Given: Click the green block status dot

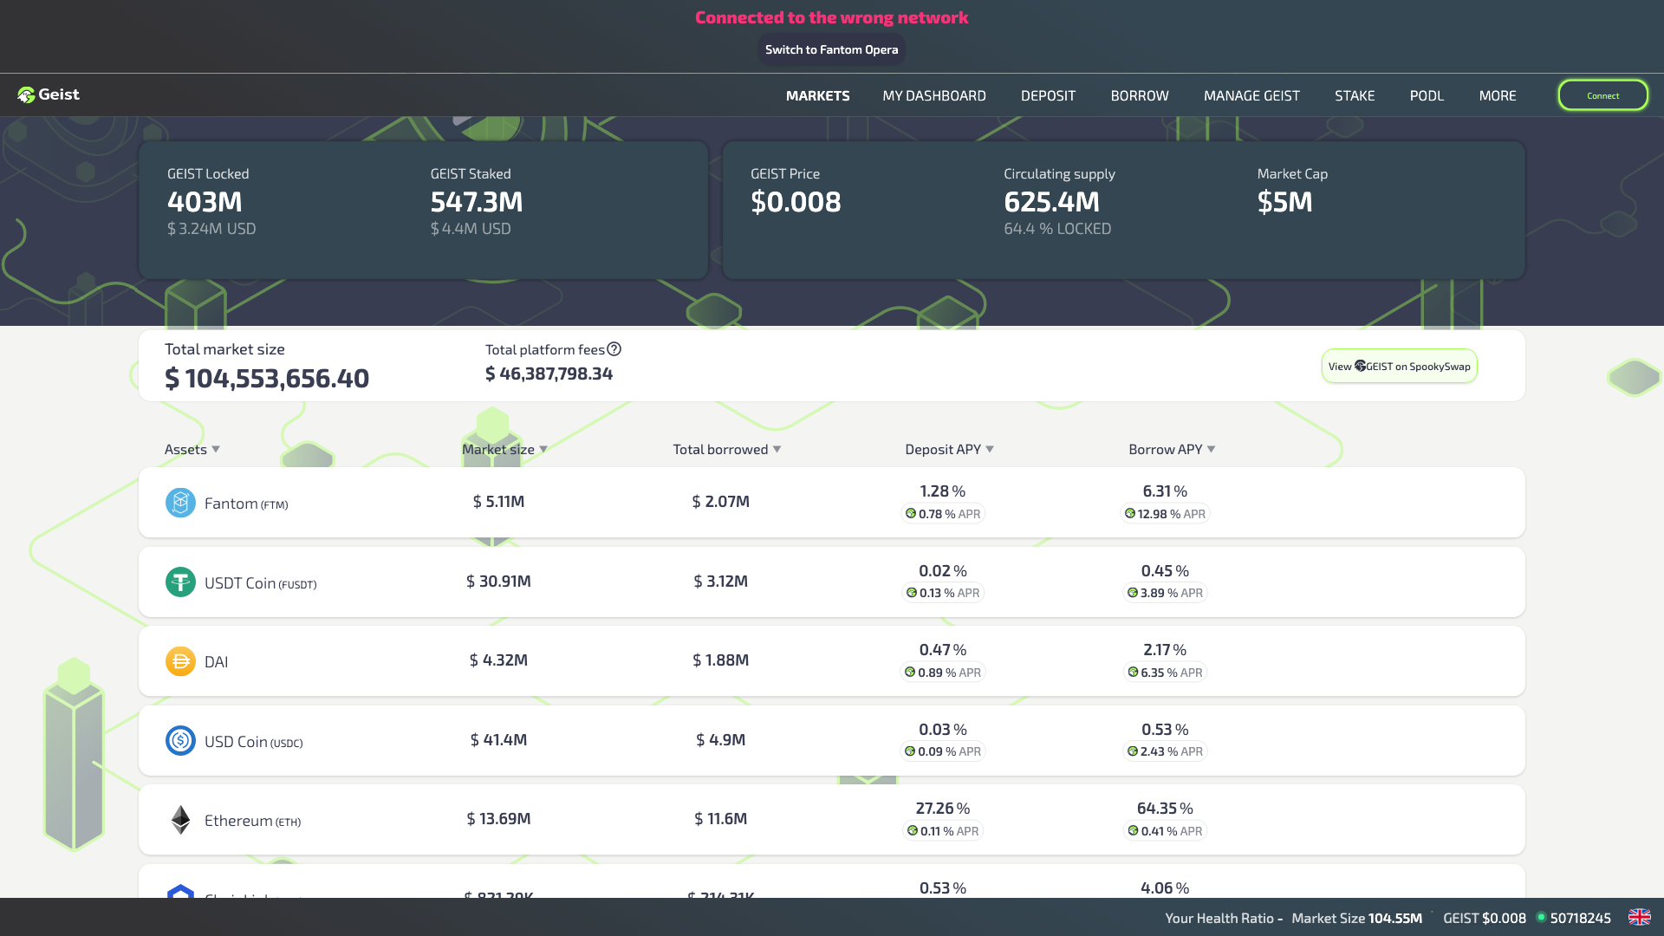Looking at the screenshot, I should click(x=1541, y=917).
